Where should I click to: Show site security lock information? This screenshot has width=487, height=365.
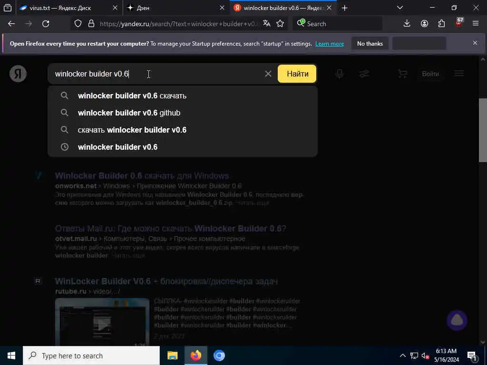click(x=91, y=24)
